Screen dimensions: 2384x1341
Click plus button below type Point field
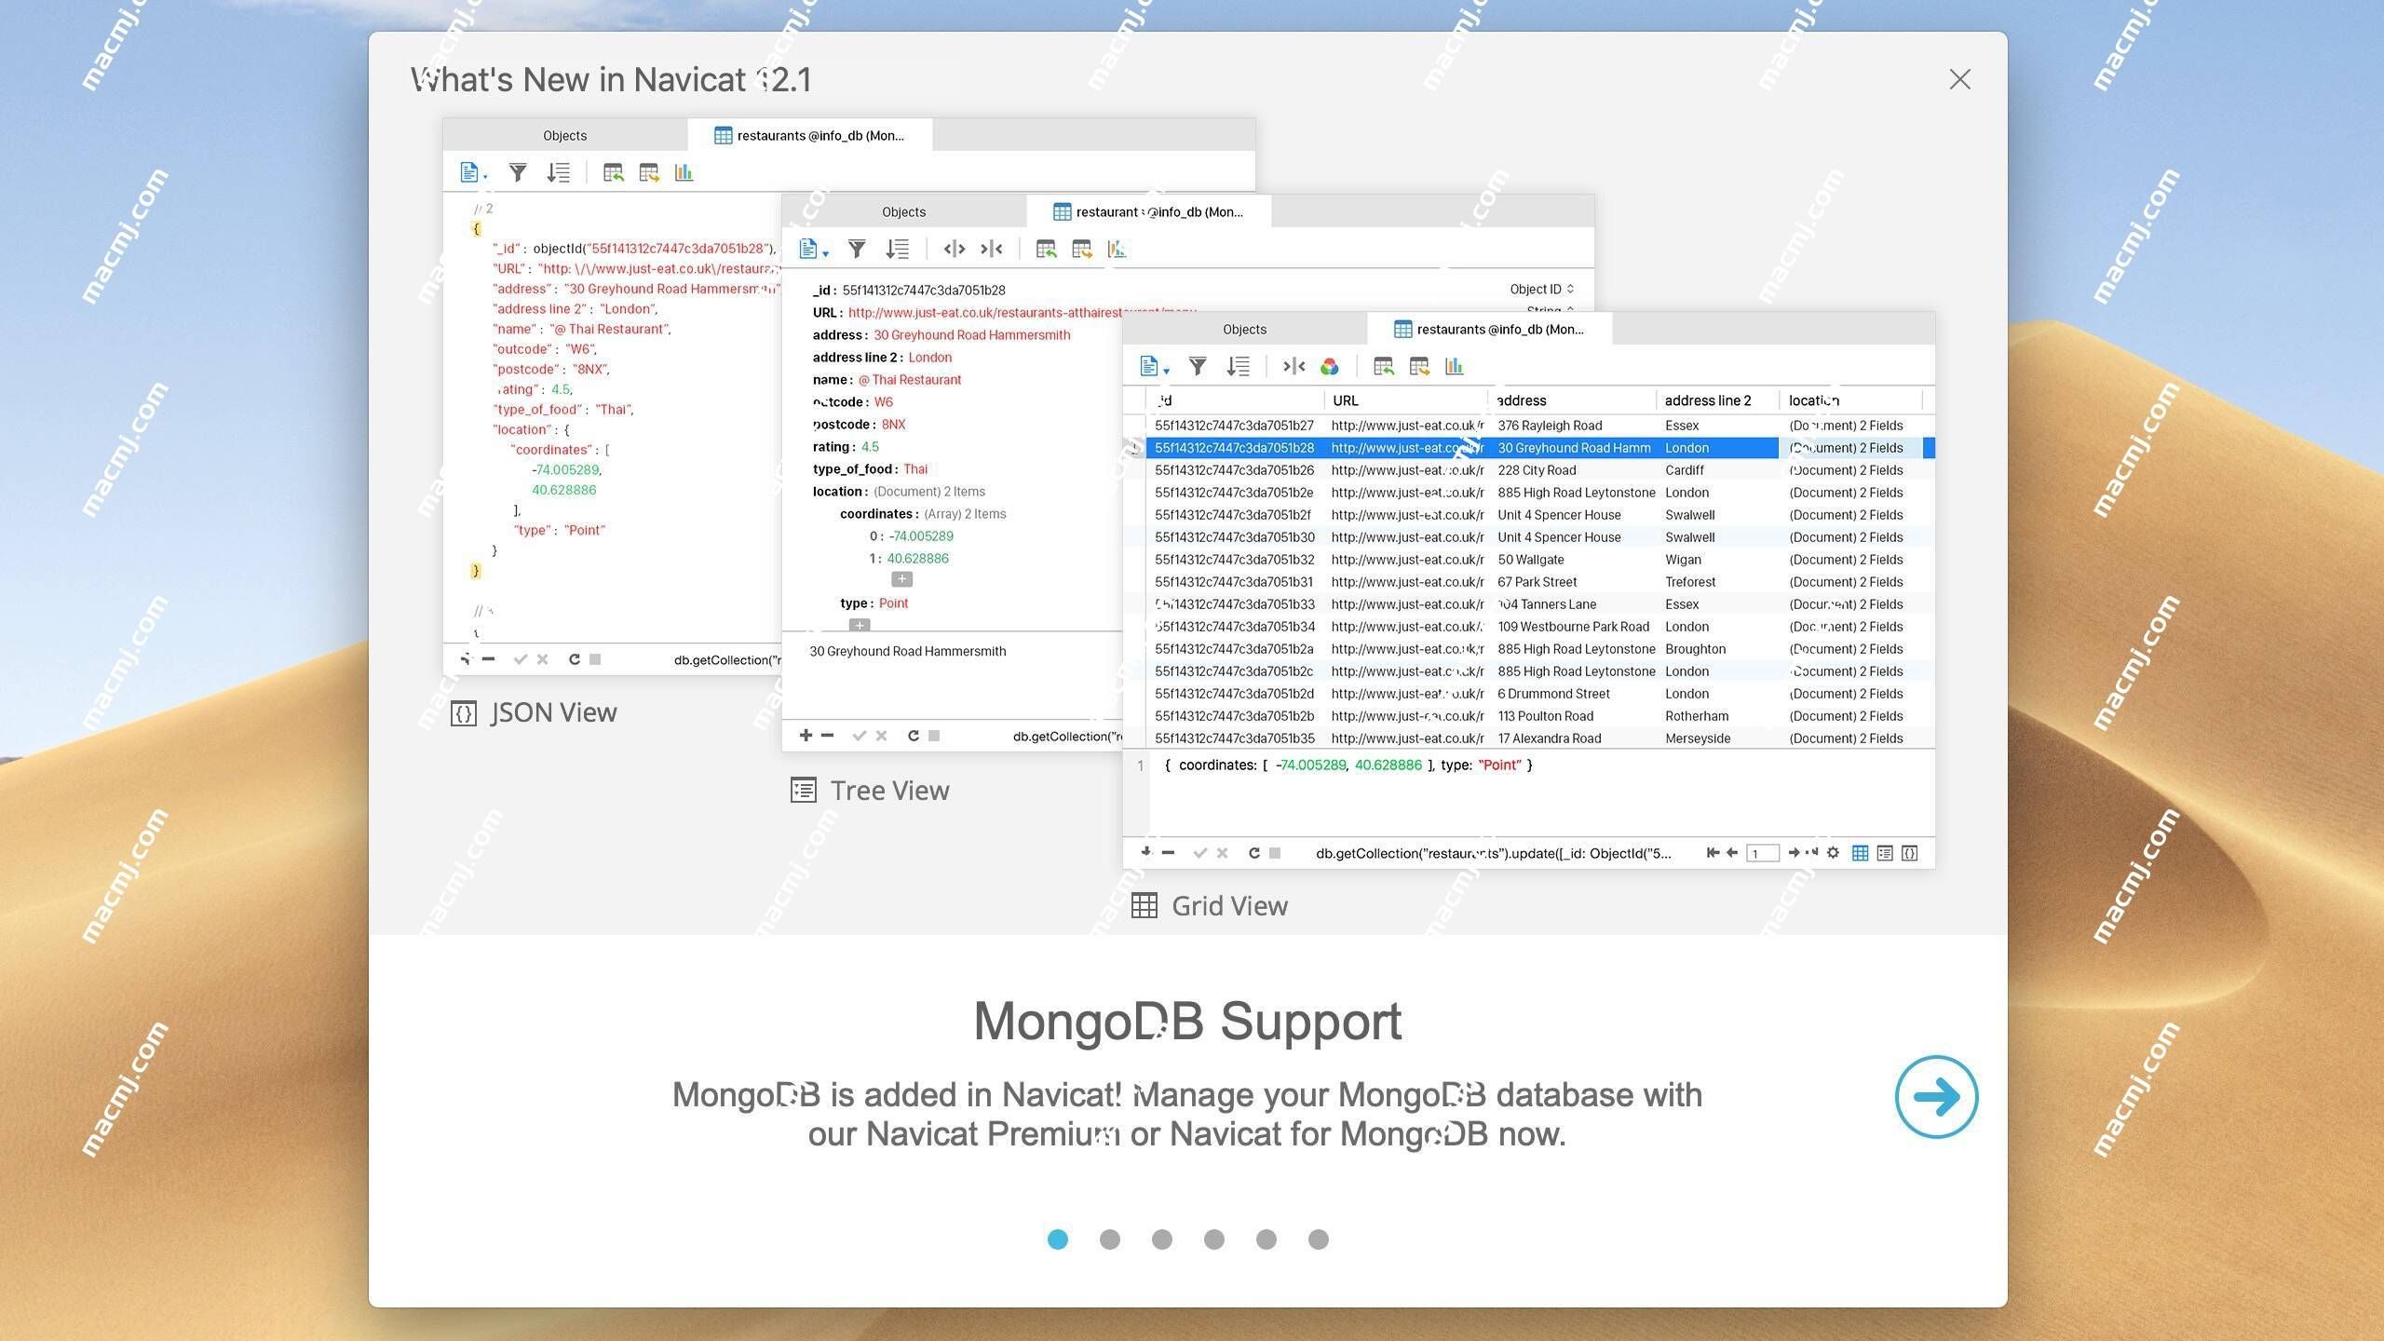click(860, 625)
